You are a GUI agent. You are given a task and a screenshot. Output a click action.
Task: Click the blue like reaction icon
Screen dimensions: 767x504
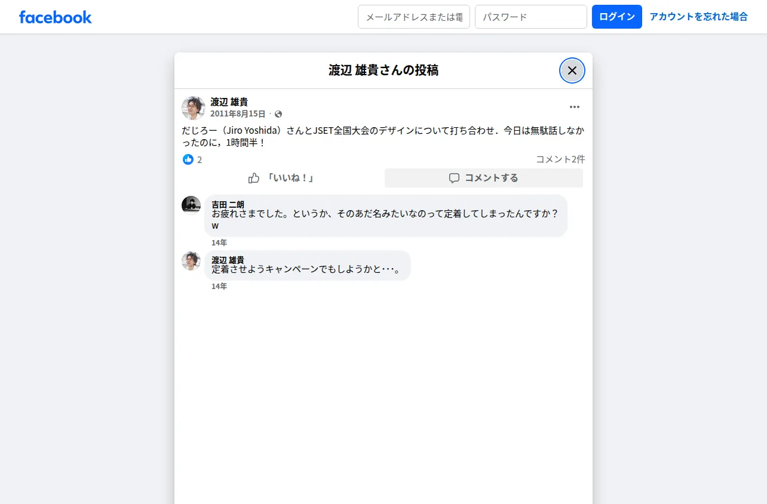pyautogui.click(x=188, y=159)
